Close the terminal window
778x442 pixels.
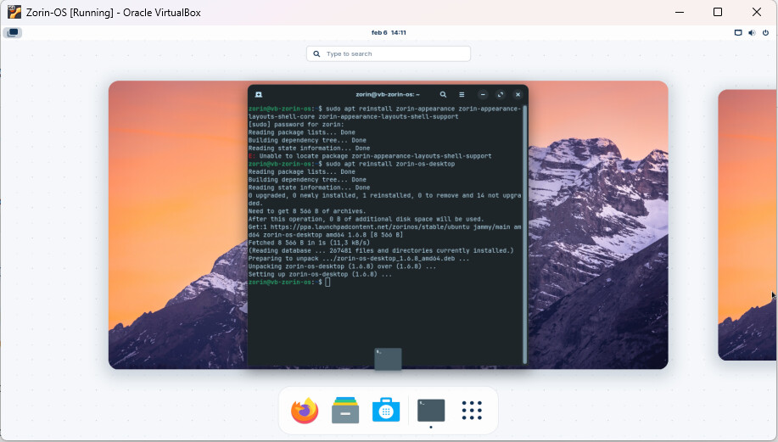pos(518,94)
